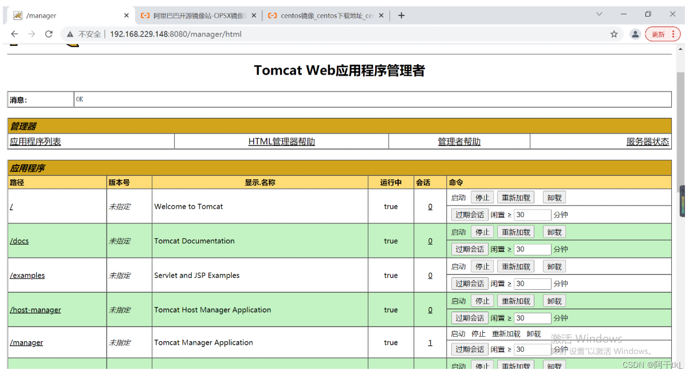Click 重新加载 for Welcome to Tomcat
689x374 pixels.
click(x=516, y=198)
